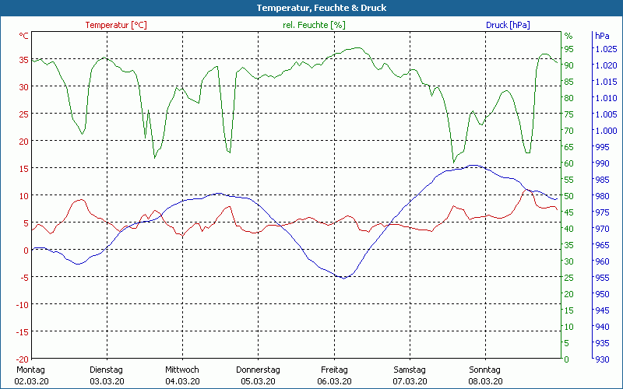
Task: Click the Sonntag 08.03.20 date label
Action: (485, 375)
